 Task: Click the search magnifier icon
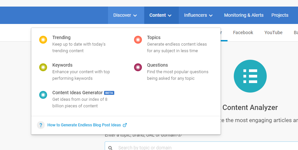coord(110,148)
